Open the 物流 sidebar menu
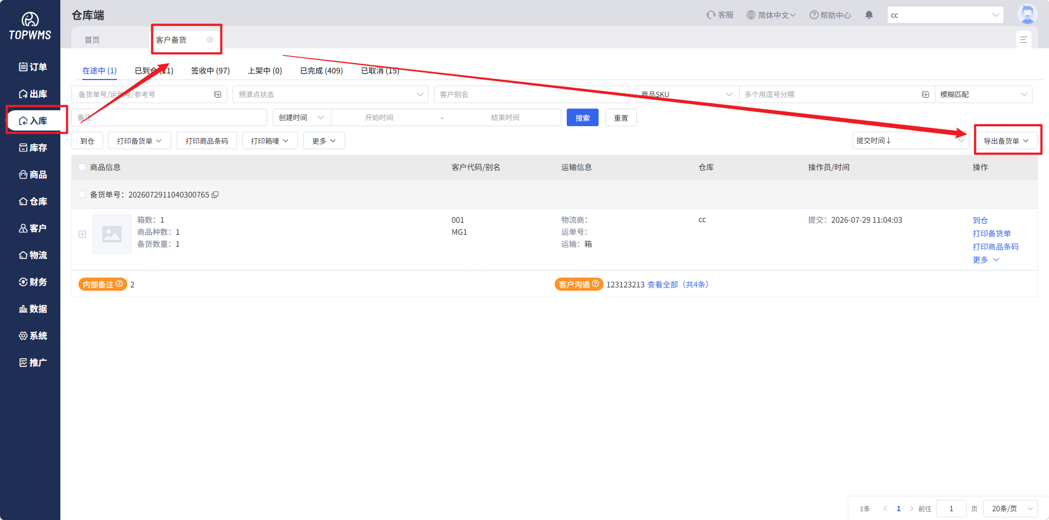Viewport: 1049px width, 520px height. [x=33, y=255]
